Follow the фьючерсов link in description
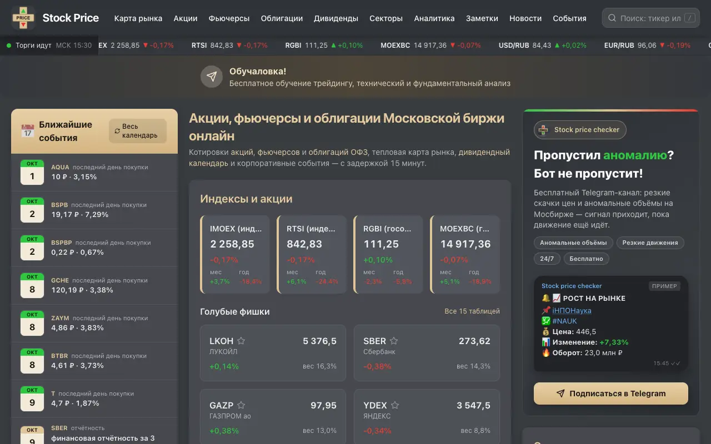Screen dimensions: 711x444 (x=278, y=152)
